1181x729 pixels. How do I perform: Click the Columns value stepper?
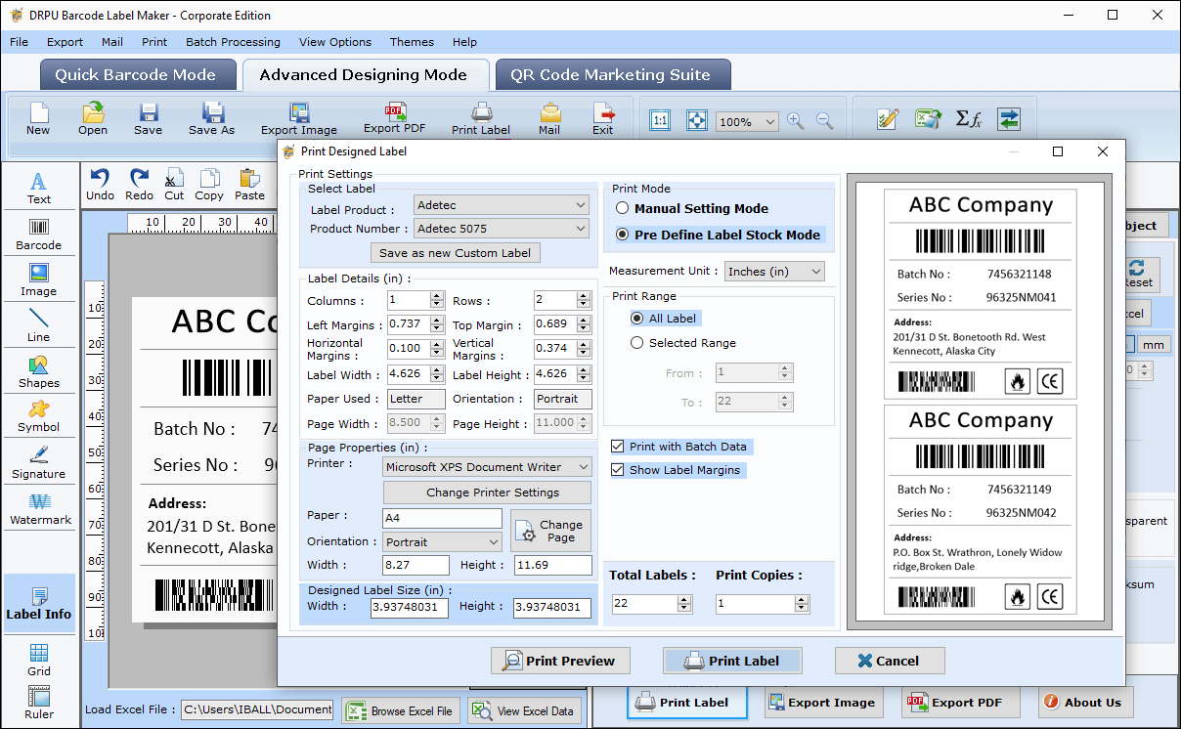coord(435,300)
